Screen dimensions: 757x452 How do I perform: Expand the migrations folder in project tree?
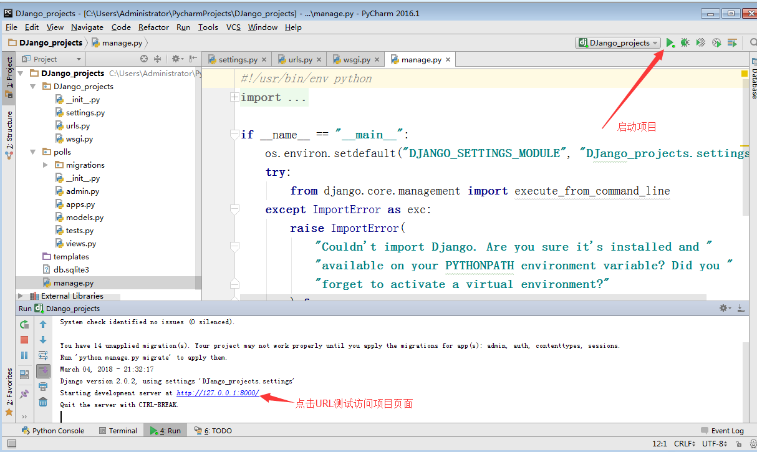click(46, 165)
